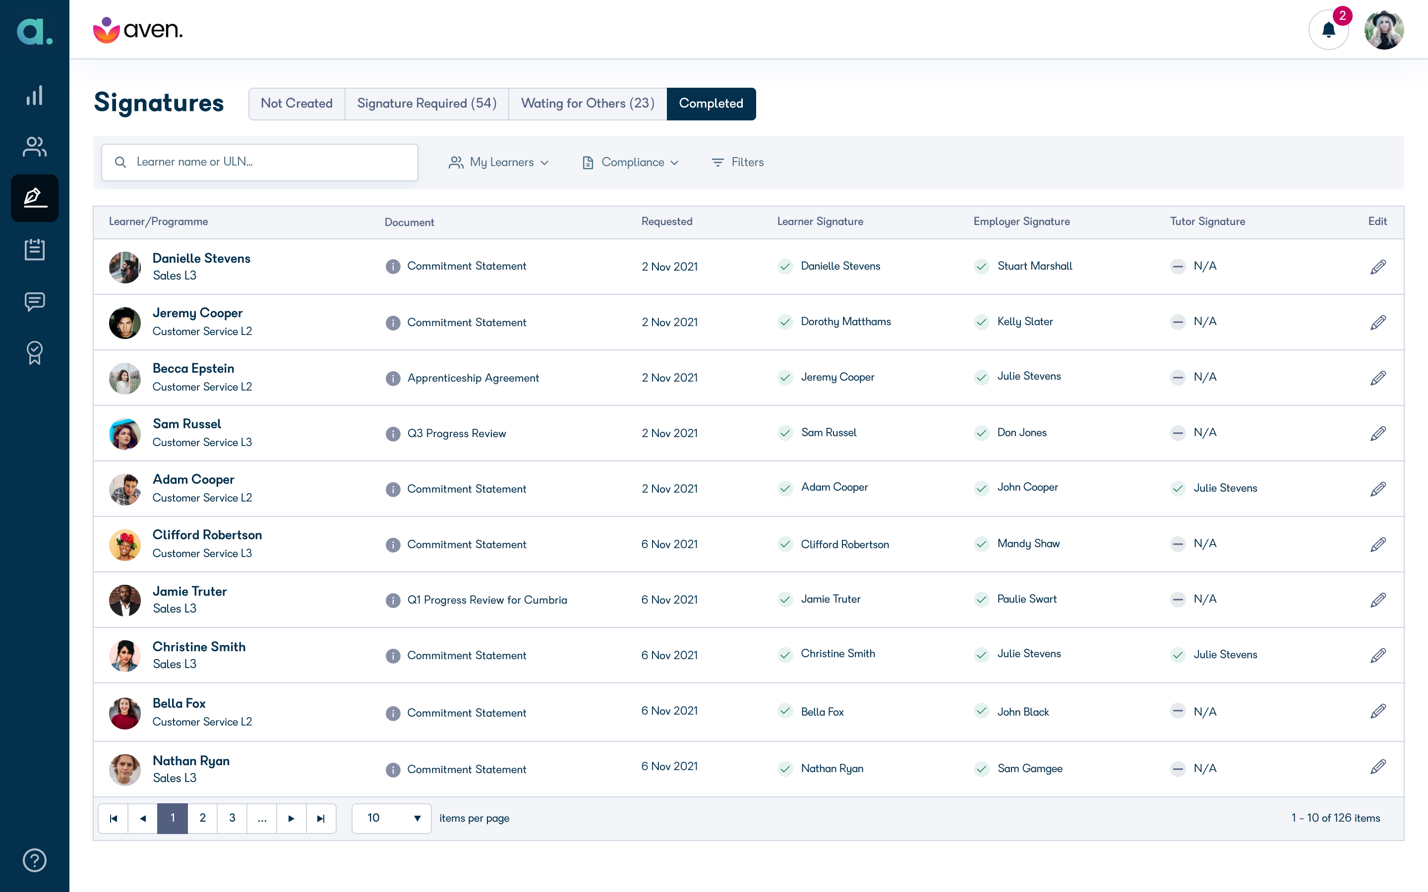The width and height of the screenshot is (1428, 892).
Task: Click edit pencil for Danielle Stevens row
Action: tap(1378, 267)
